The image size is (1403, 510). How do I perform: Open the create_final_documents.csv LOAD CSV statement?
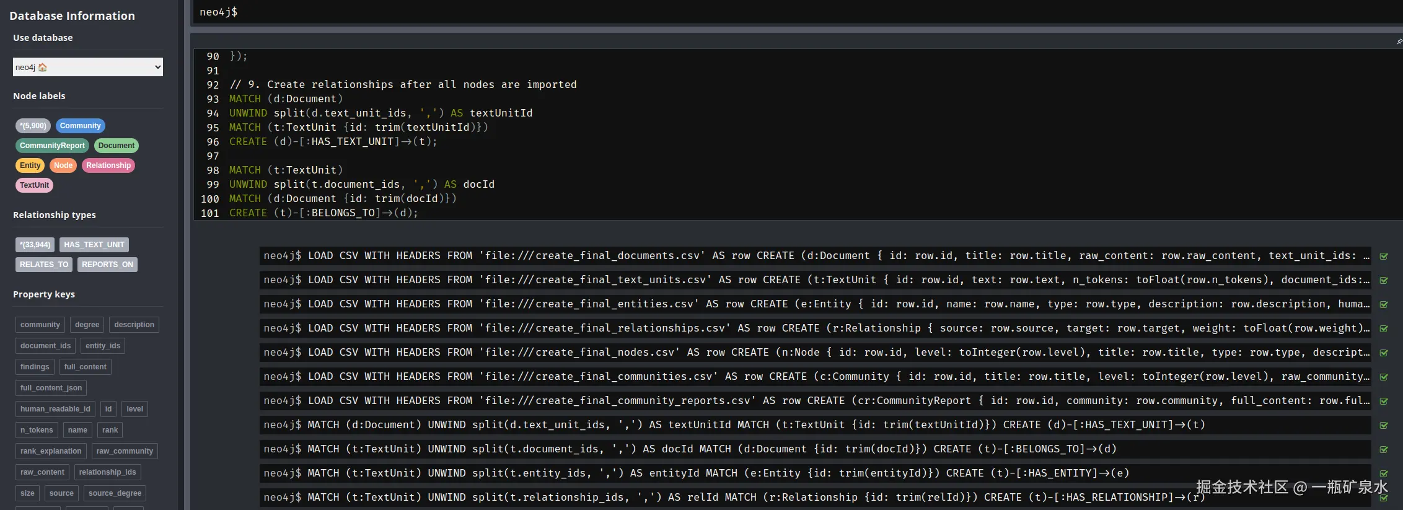coord(815,256)
